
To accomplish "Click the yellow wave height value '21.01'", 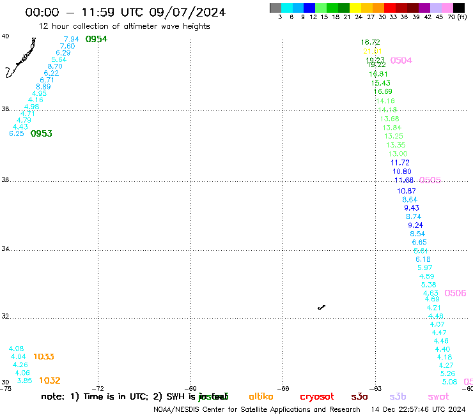I will pos(373,51).
